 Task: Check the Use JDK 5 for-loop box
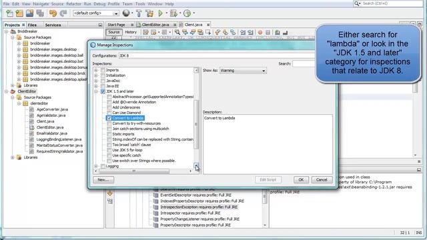pos(109,150)
